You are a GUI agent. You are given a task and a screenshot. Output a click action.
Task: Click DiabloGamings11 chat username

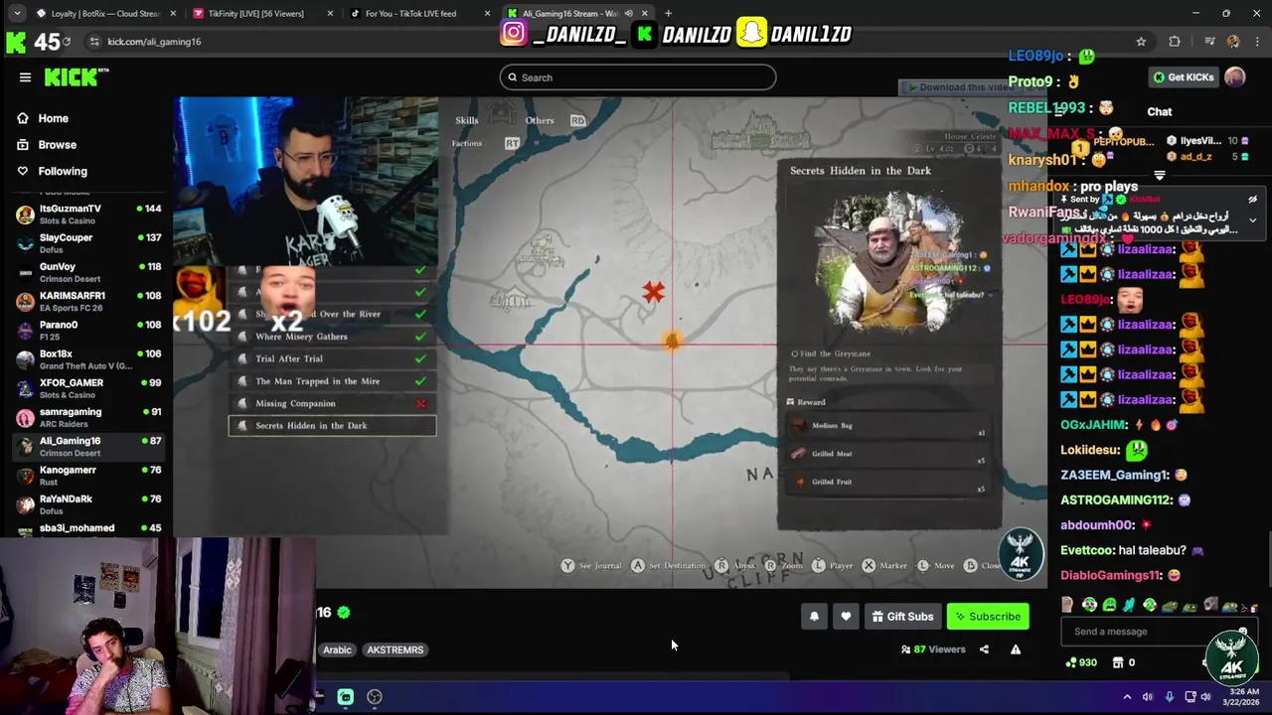1111,575
